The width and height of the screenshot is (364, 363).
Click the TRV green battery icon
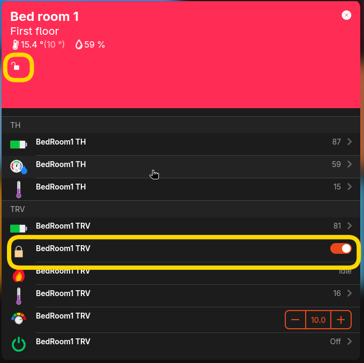pos(19,228)
